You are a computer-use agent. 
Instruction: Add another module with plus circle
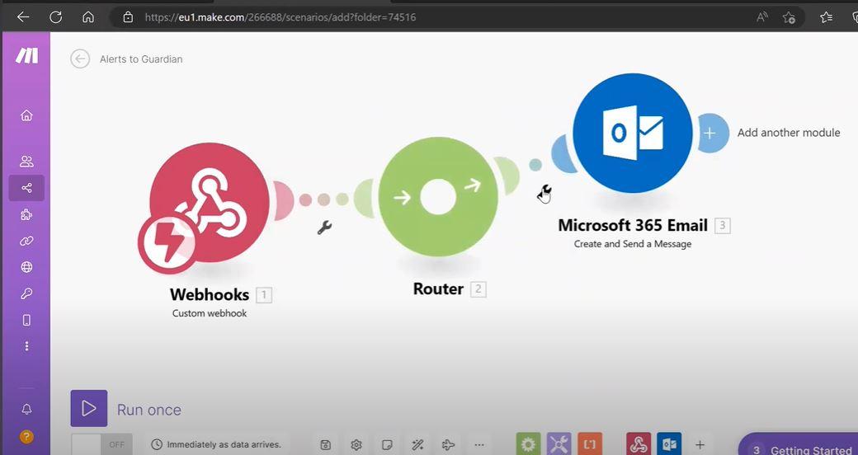[711, 133]
